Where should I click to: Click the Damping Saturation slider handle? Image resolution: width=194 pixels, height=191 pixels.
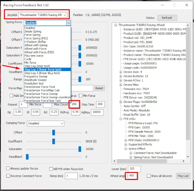(x=80, y=149)
